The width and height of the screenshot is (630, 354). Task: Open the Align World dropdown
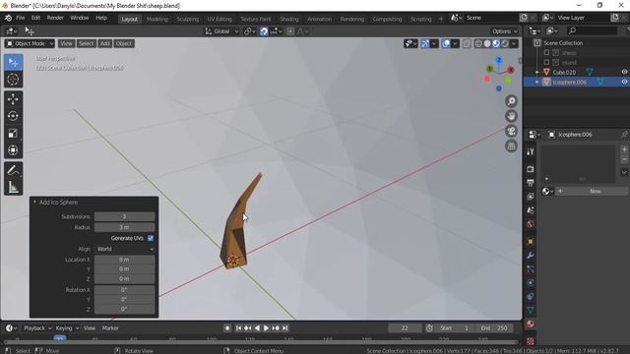[x=125, y=249]
